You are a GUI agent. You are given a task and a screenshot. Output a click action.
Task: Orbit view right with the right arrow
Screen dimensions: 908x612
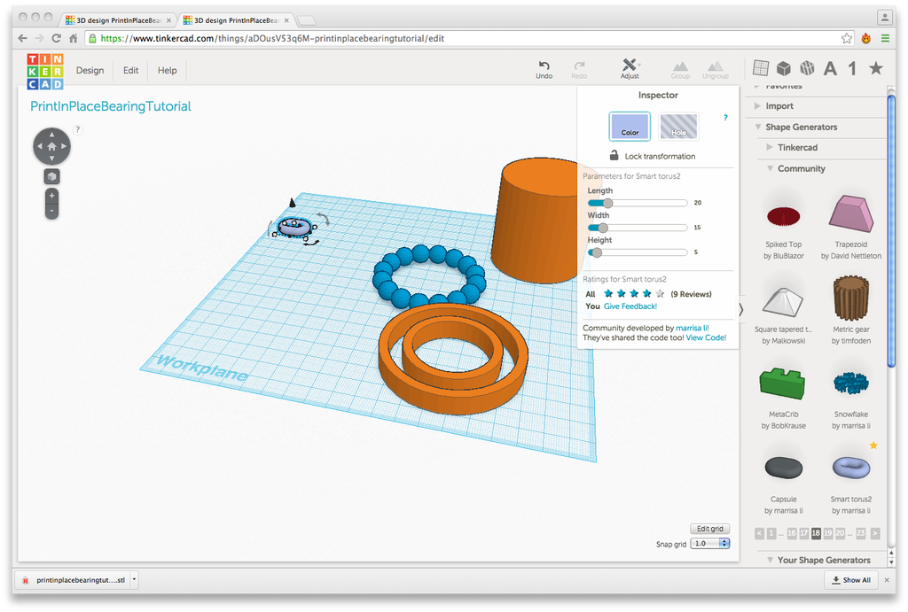(64, 146)
